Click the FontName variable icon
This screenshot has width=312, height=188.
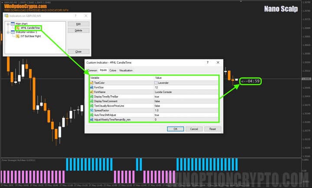tap(91, 92)
